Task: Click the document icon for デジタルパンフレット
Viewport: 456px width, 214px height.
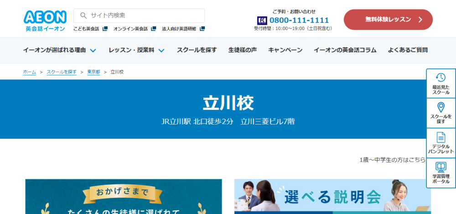Action: pos(441,137)
